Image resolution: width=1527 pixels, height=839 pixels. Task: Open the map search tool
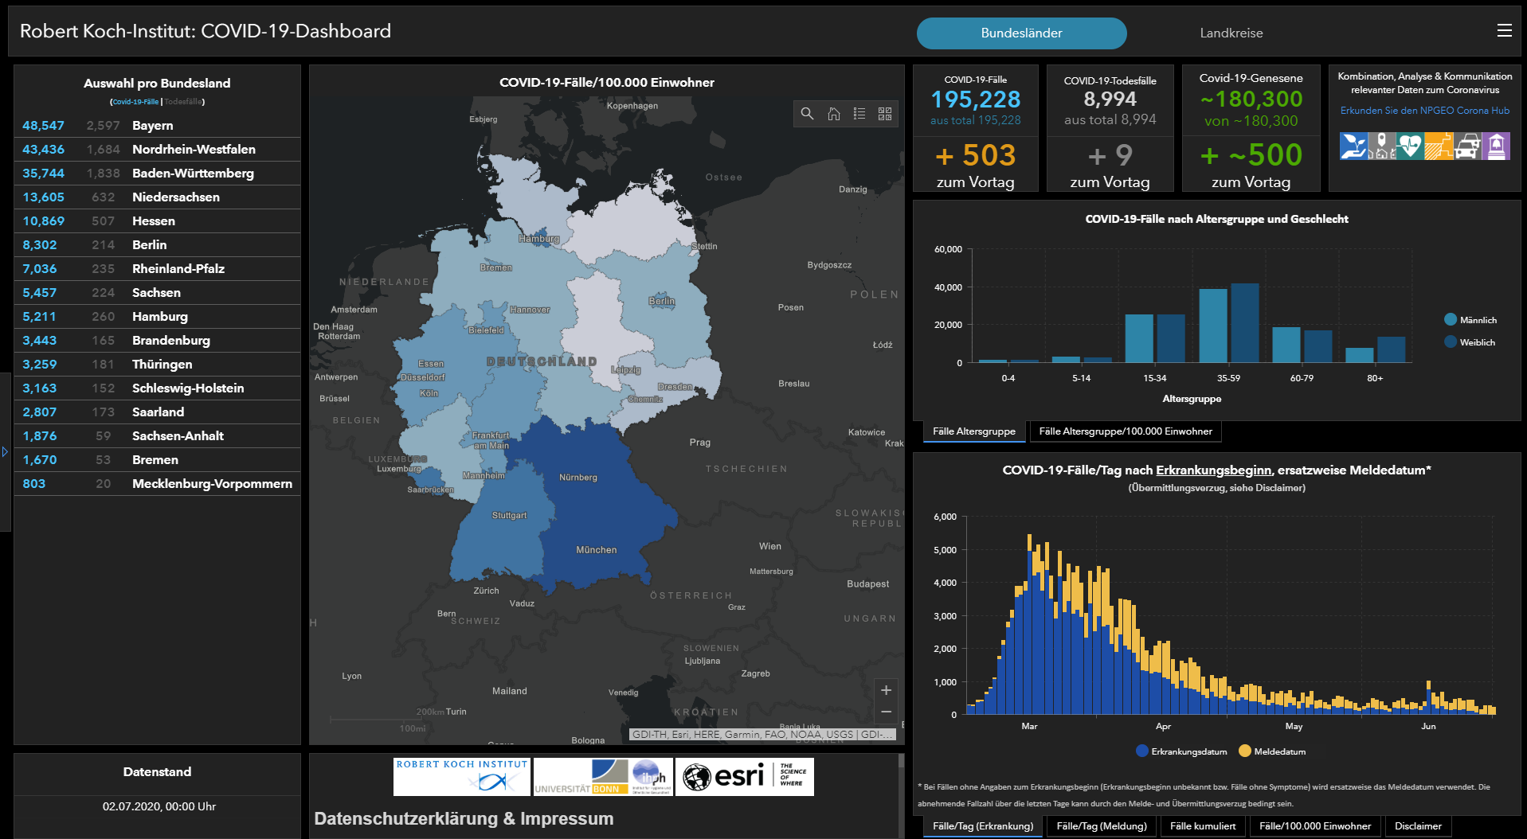point(807,114)
